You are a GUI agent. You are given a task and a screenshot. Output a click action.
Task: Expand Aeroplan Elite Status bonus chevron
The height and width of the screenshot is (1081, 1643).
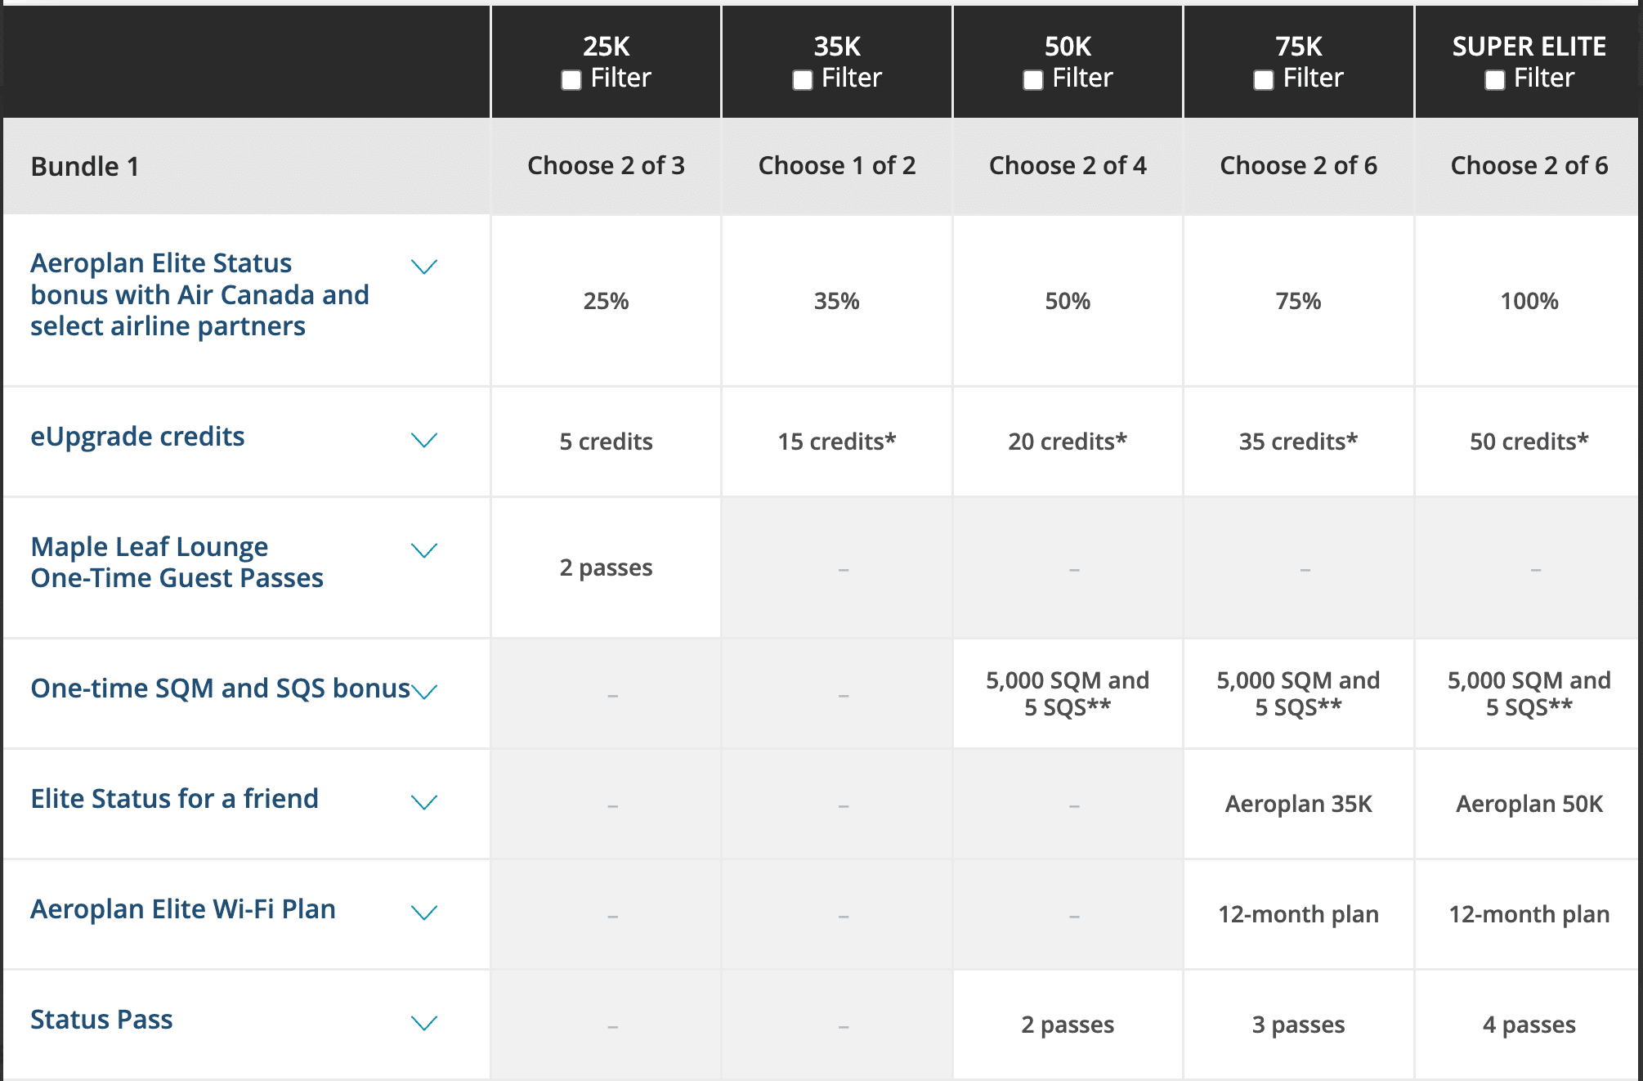coord(424,267)
